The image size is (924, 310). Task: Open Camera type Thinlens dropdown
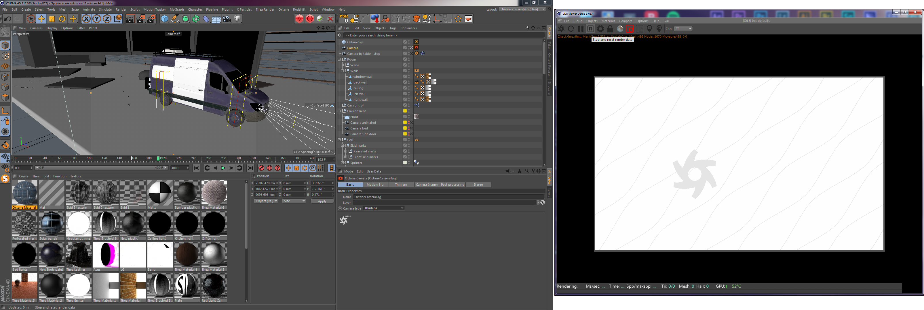coord(384,208)
